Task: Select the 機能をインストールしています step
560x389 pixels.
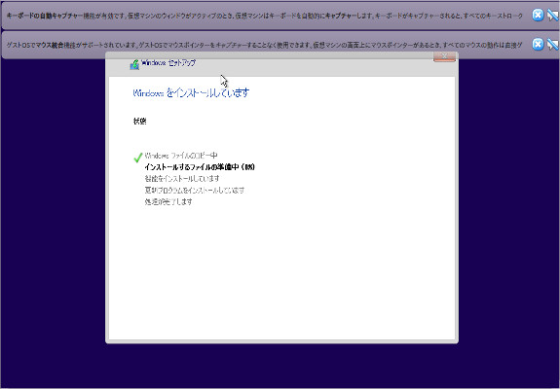Action: pos(182,178)
